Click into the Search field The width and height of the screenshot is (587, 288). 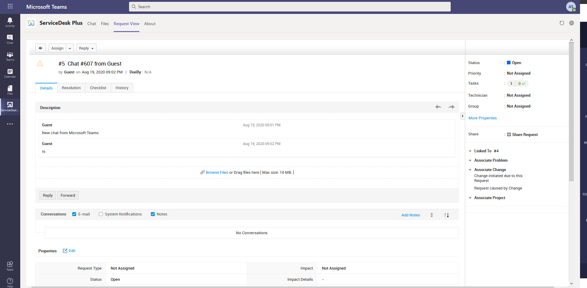290,7
